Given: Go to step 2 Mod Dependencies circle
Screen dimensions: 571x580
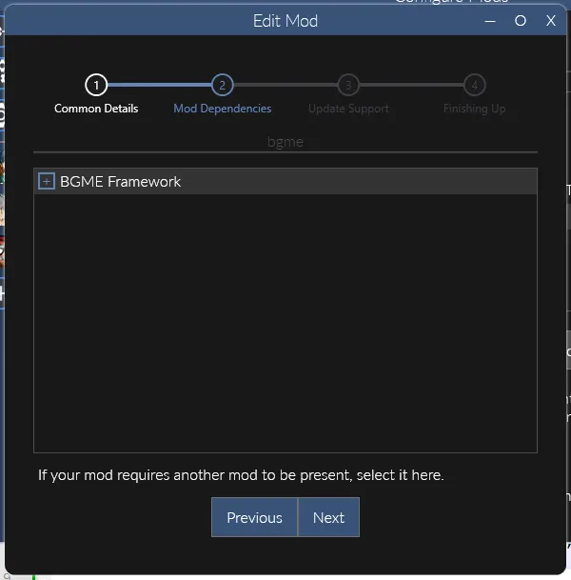Looking at the screenshot, I should coord(222,85).
